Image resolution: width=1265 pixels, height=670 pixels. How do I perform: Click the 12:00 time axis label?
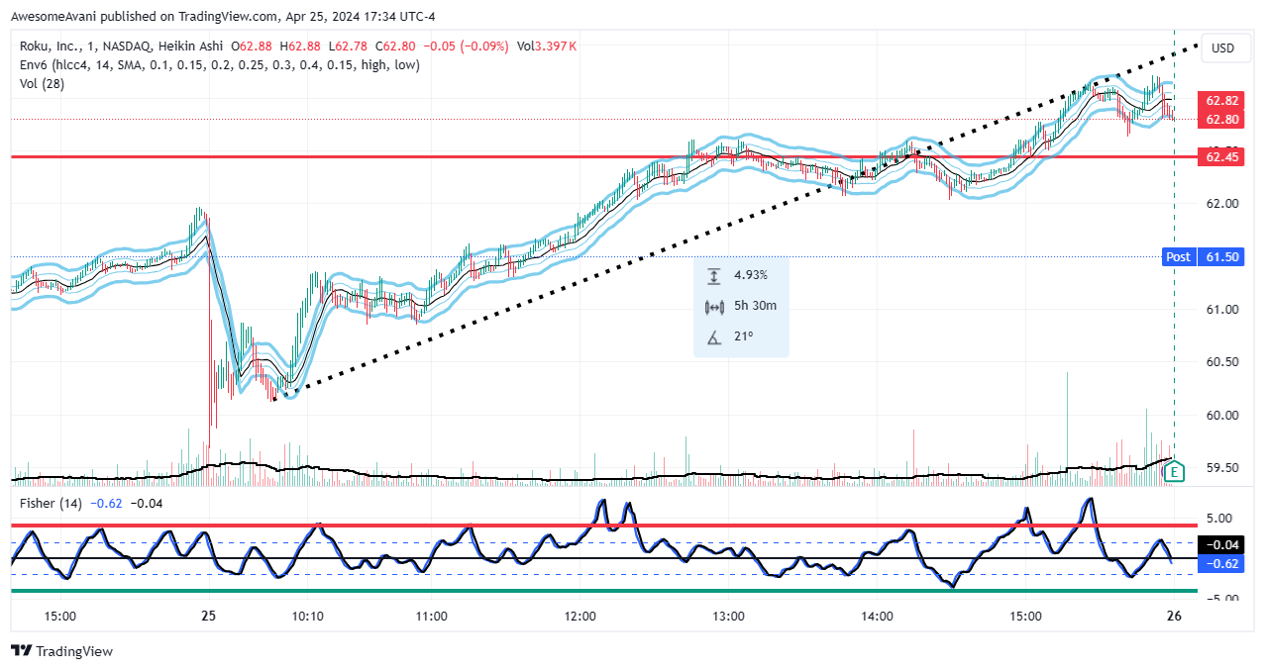click(580, 616)
